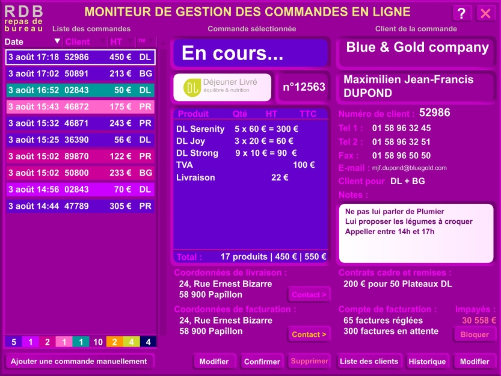Select order 17:18 from client 52986
This screenshot has height=376, width=501.
[81, 57]
